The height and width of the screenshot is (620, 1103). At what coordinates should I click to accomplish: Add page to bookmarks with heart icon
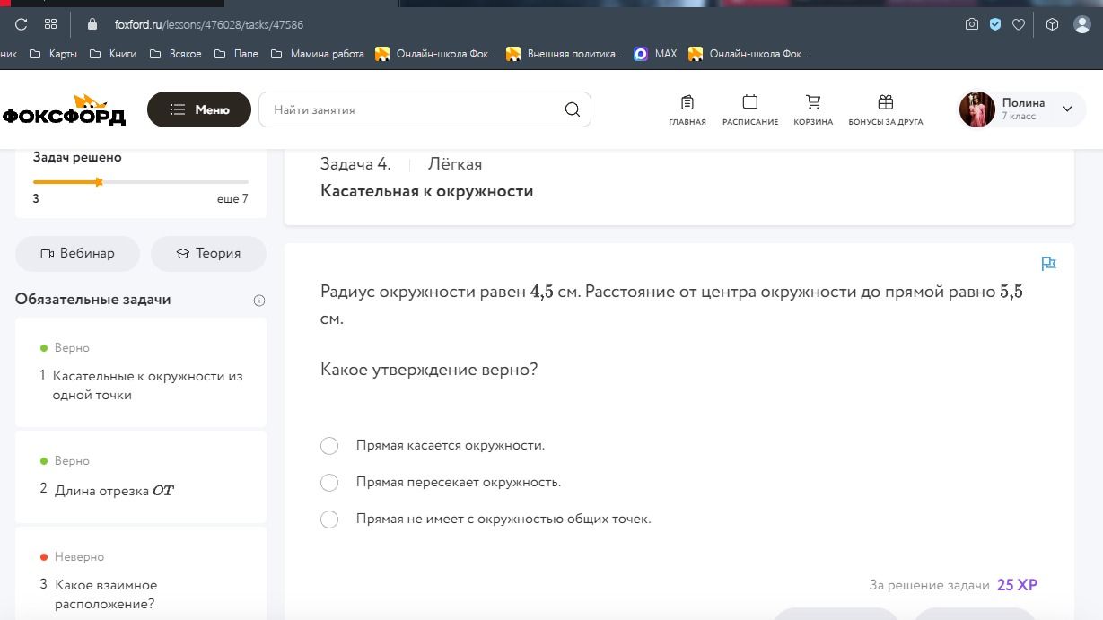(1018, 24)
